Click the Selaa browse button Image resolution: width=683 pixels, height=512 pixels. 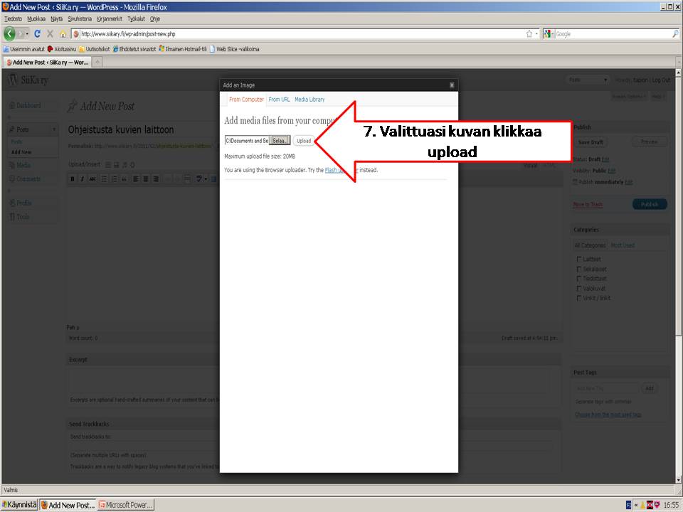(x=280, y=141)
